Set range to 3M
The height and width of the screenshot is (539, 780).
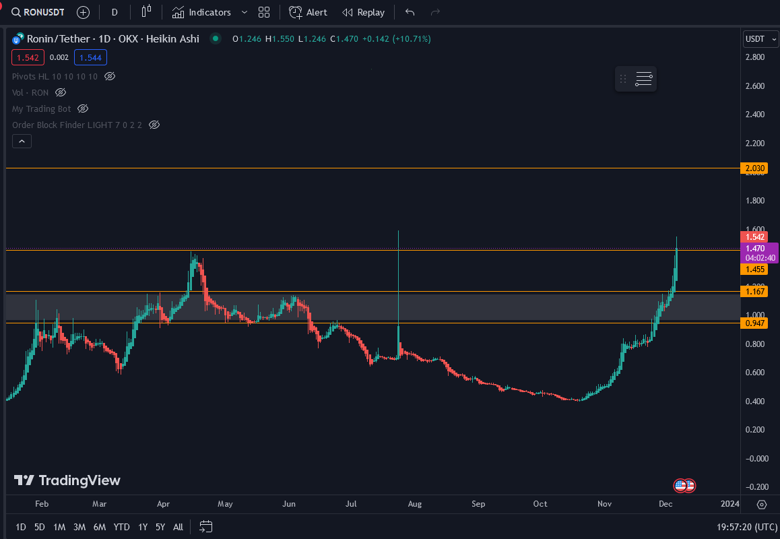[x=79, y=527]
